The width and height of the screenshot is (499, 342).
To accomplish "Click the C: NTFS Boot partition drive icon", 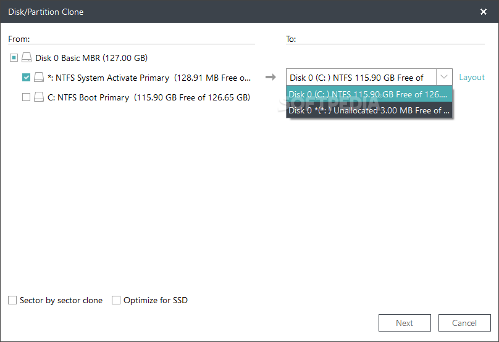I will click(x=39, y=97).
